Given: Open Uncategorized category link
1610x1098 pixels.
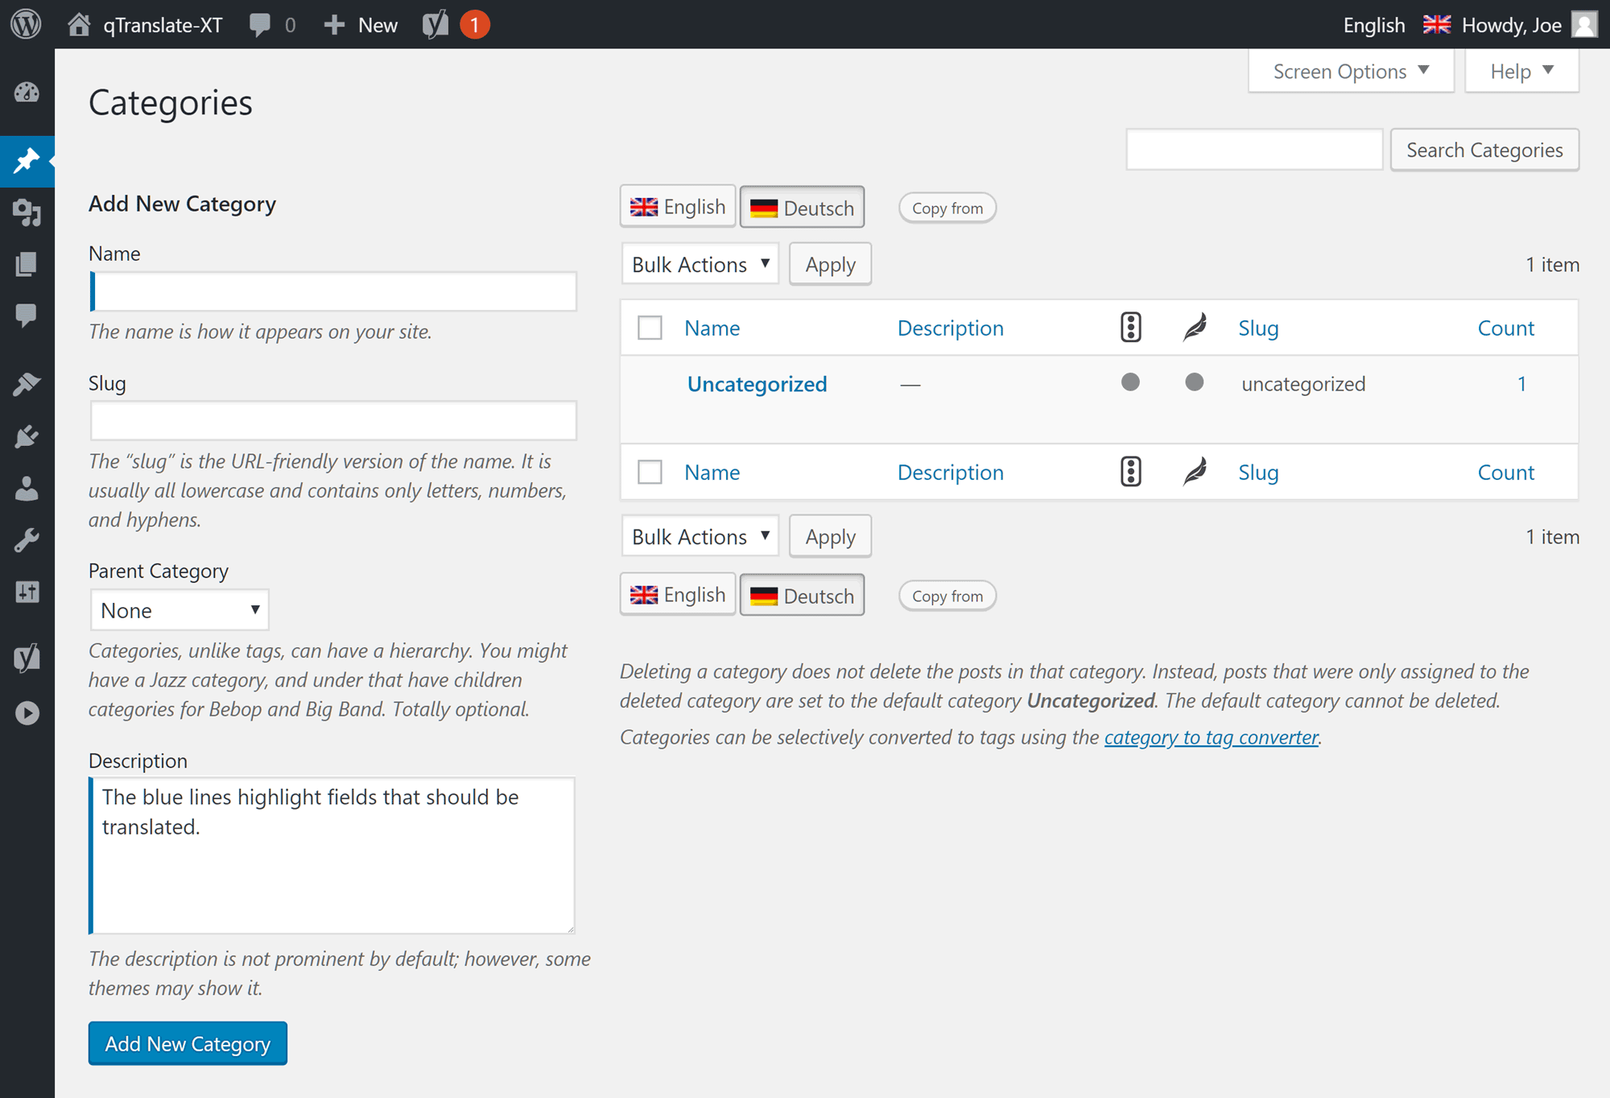Looking at the screenshot, I should [757, 384].
